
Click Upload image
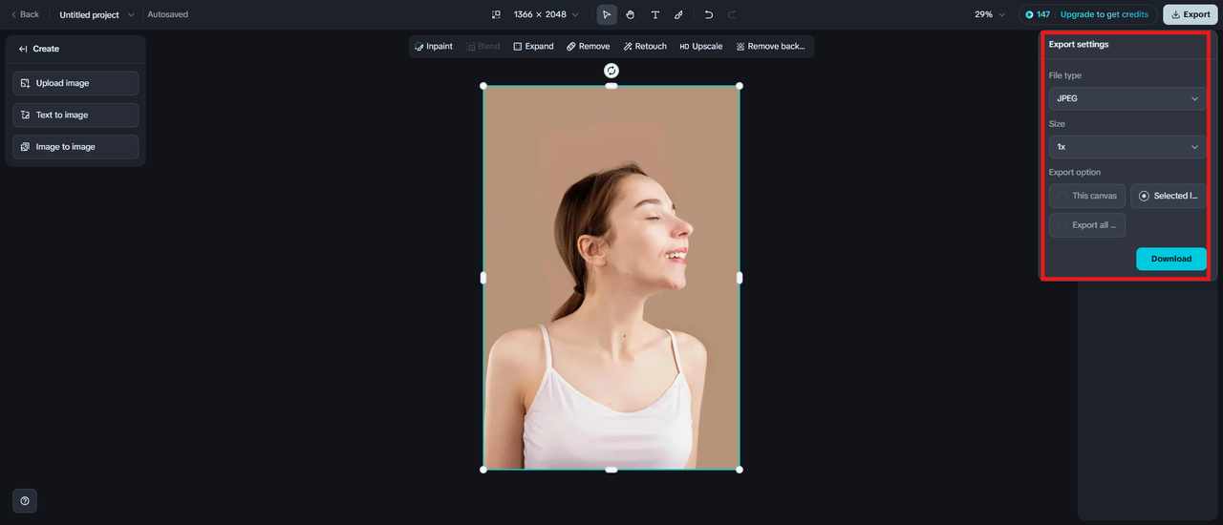tap(75, 83)
